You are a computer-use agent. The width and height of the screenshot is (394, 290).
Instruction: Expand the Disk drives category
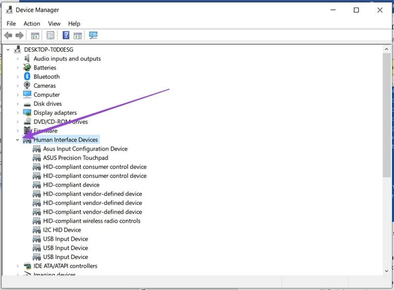coord(18,103)
